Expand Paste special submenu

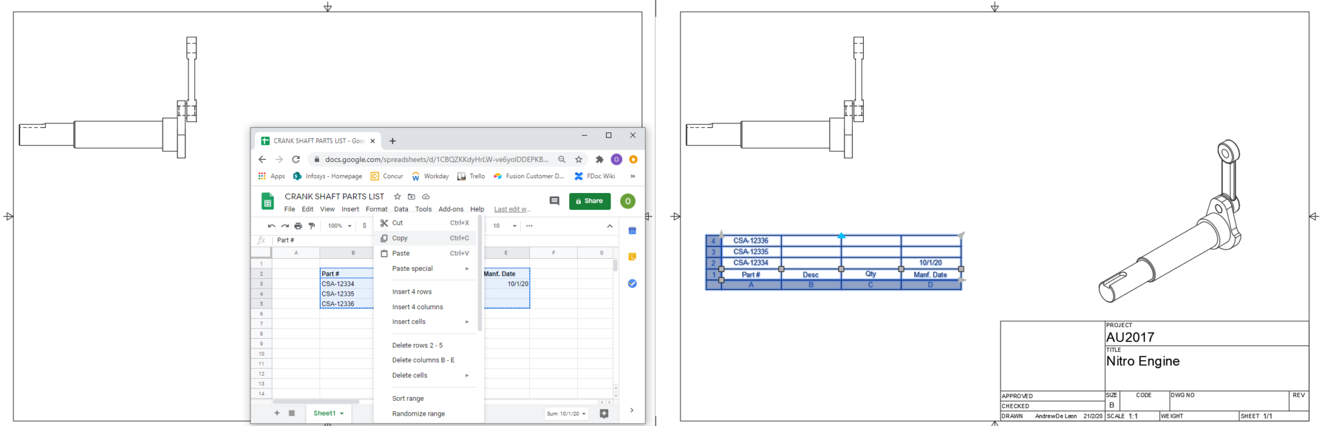[x=428, y=269]
